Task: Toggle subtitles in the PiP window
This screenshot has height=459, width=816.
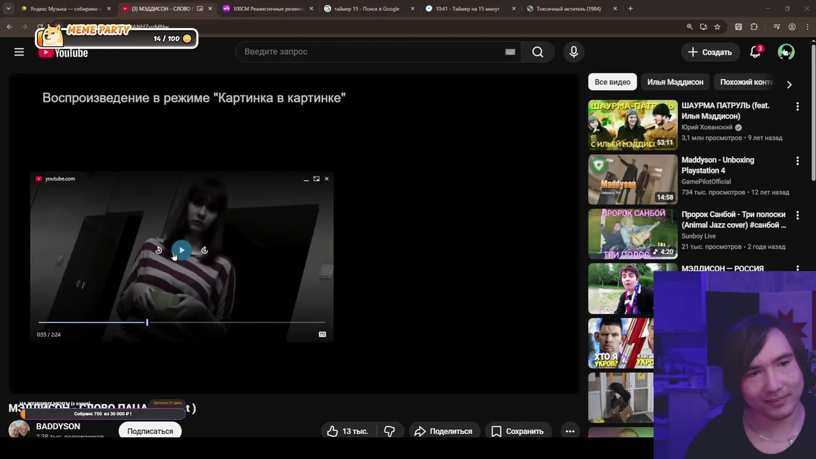Action: click(323, 334)
